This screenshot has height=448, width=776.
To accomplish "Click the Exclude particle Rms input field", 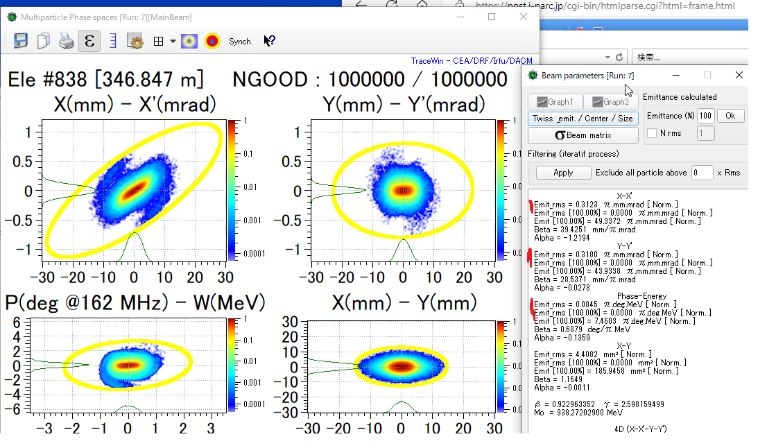I will pos(702,173).
